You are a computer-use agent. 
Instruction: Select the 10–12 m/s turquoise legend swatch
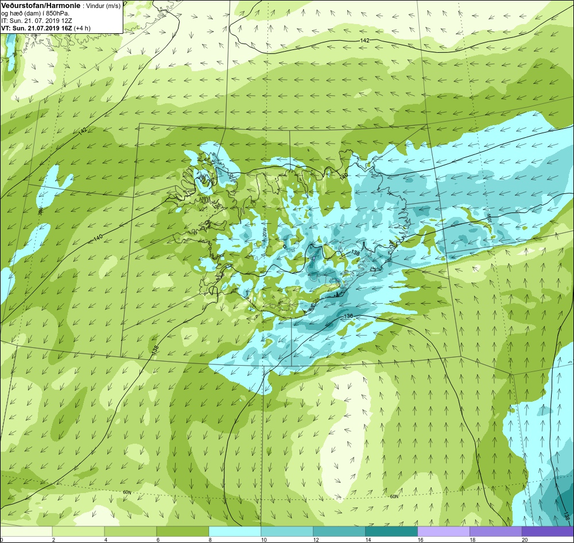tap(287, 531)
